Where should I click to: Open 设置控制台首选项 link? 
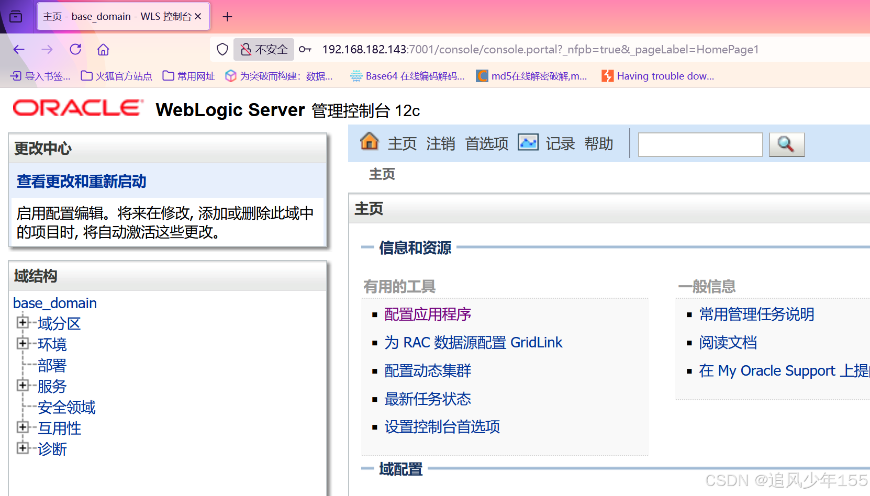click(442, 427)
